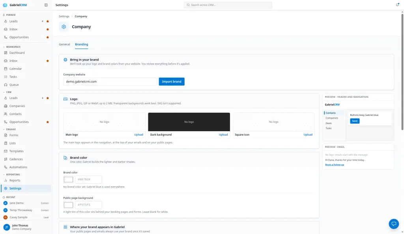Click the Templates envelope icon

6,151
